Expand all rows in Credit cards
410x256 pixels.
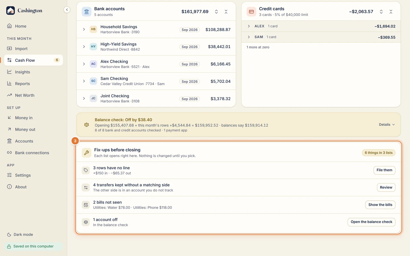381,12
